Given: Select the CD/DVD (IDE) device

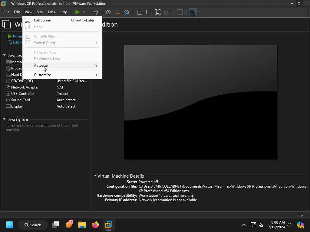Looking at the screenshot, I should 22,81.
